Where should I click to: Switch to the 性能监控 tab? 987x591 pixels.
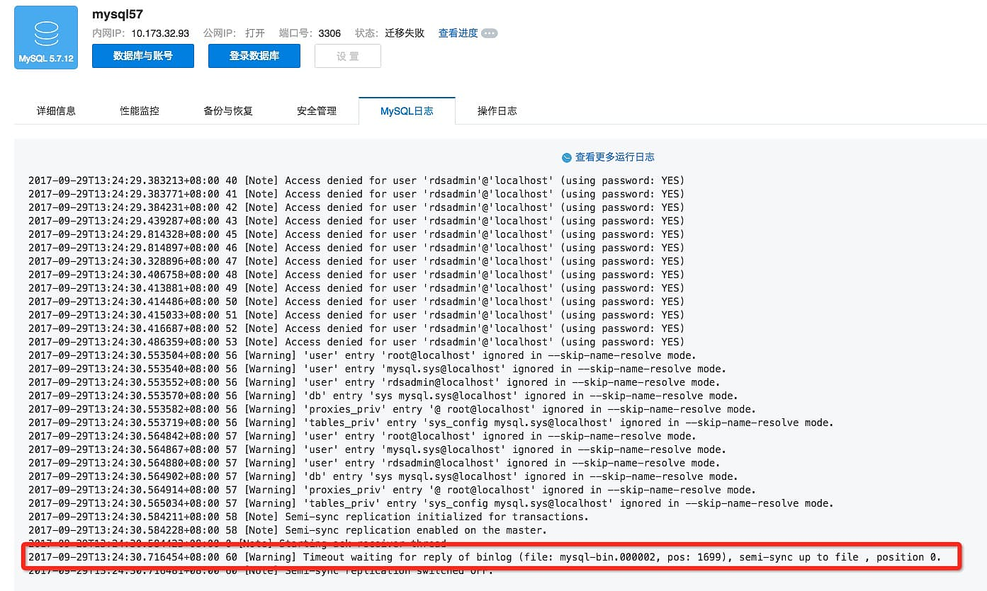140,111
